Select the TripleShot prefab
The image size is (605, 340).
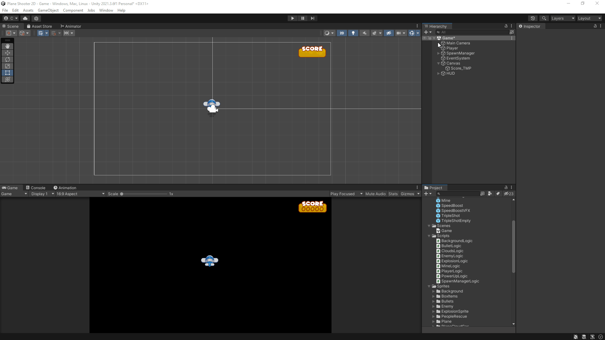tap(450, 216)
